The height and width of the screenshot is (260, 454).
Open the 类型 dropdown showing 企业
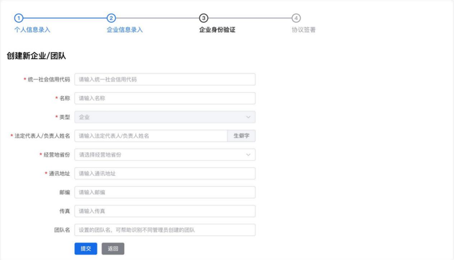[158, 117]
